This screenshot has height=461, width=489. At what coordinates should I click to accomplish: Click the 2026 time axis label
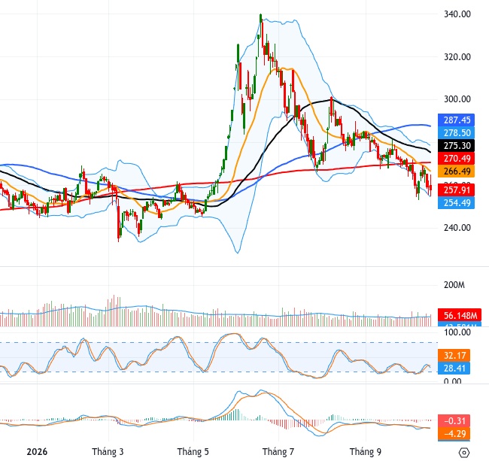(x=37, y=452)
